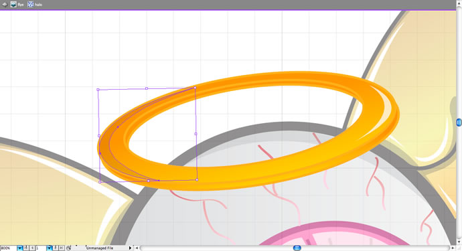Click the next artboard button
Viewport: 462px width, 251px height.
56,248
